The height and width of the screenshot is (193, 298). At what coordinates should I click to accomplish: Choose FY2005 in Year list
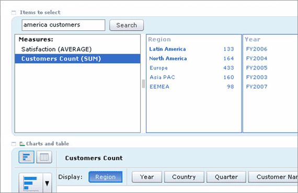coord(257,68)
